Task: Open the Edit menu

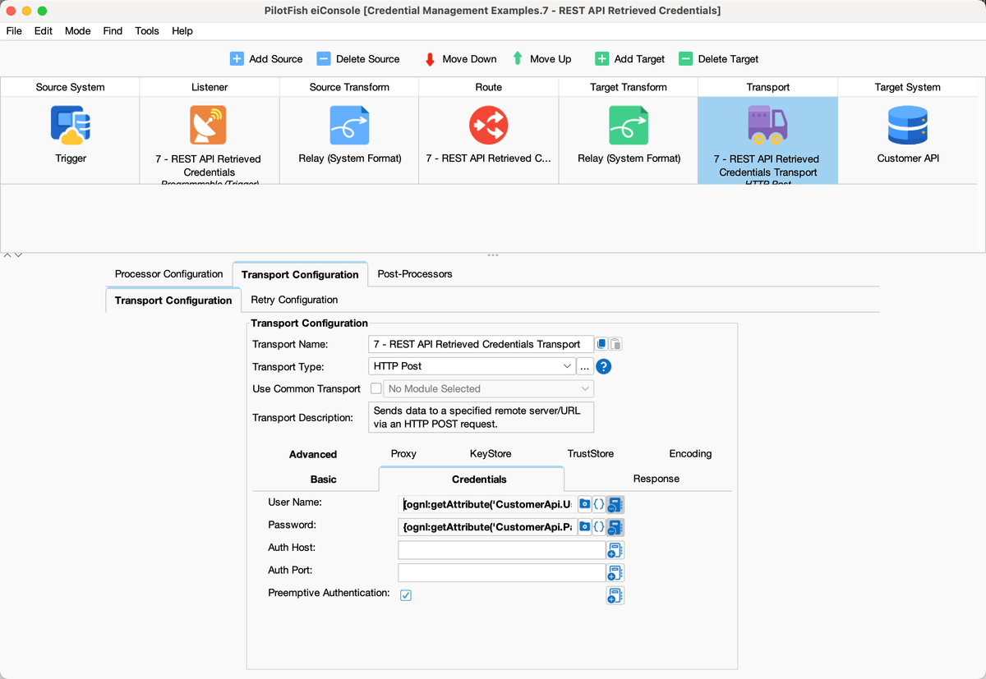Action: click(x=44, y=30)
